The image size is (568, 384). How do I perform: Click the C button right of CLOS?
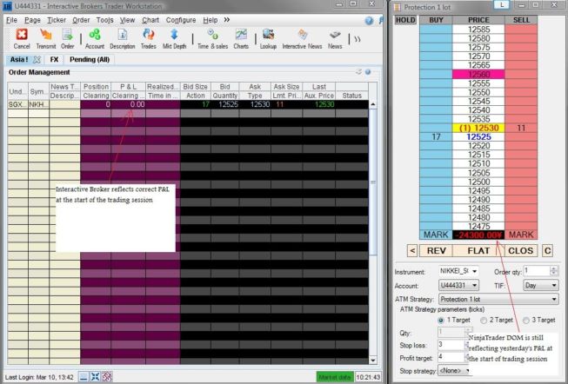(547, 251)
